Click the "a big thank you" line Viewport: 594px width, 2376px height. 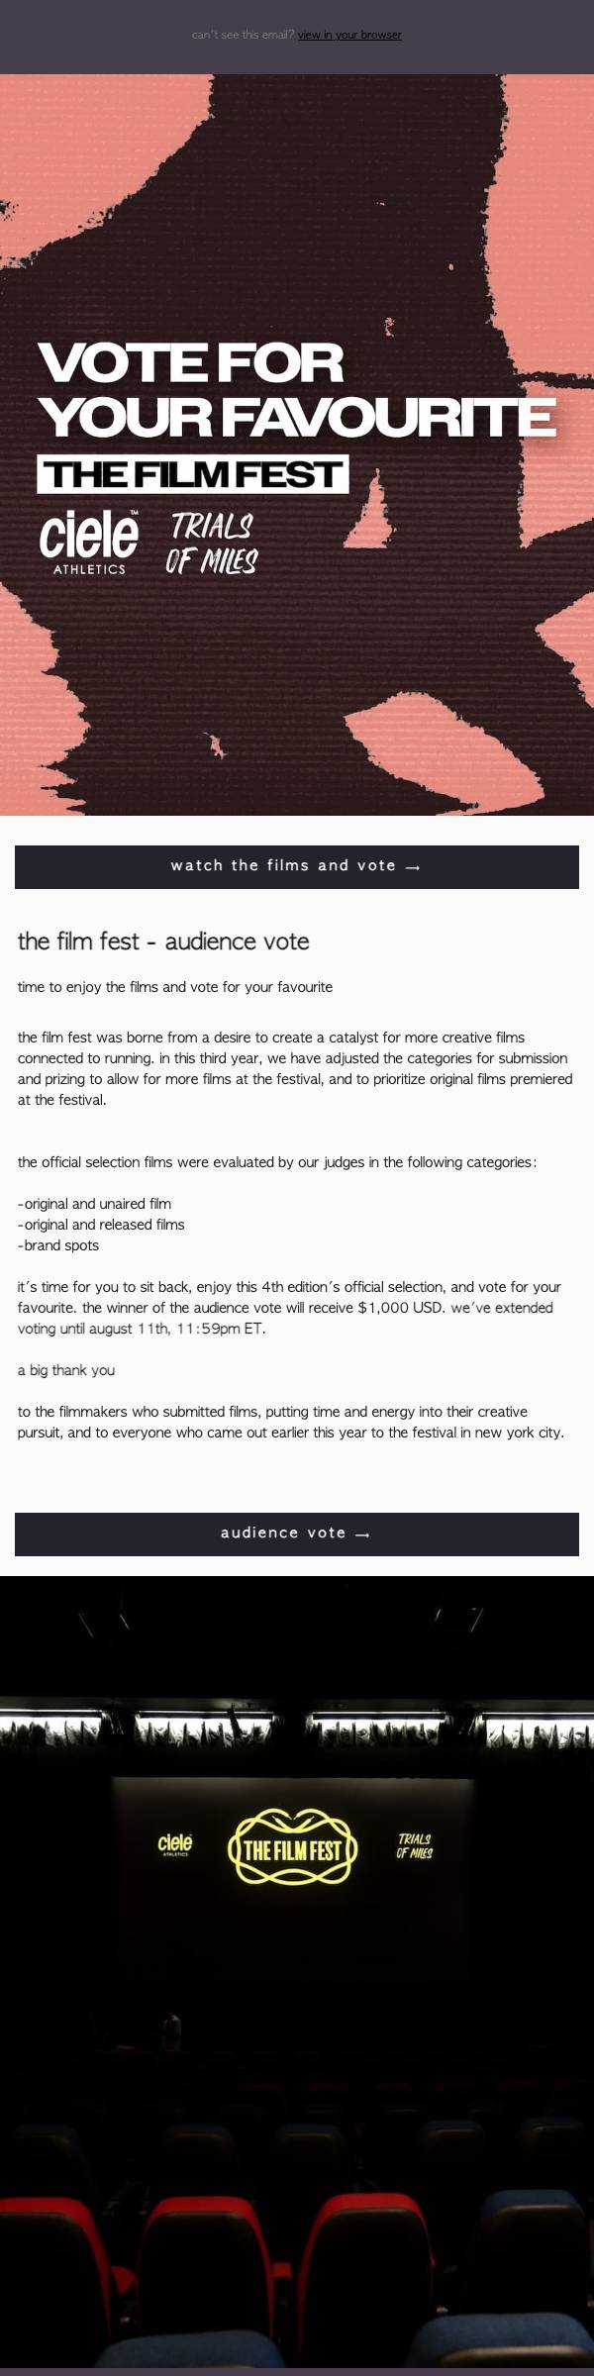(66, 1370)
